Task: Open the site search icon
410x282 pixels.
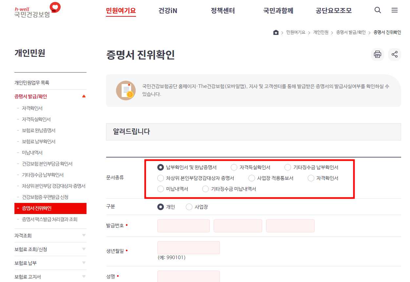Action: point(378,10)
